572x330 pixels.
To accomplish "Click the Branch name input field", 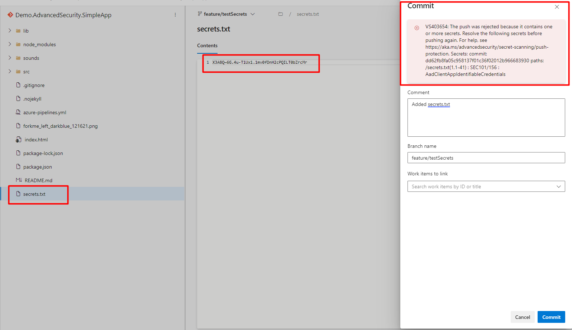I will pos(486,158).
